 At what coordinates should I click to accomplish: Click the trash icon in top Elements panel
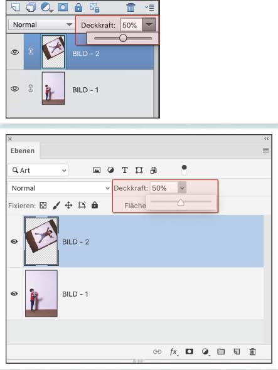[131, 8]
